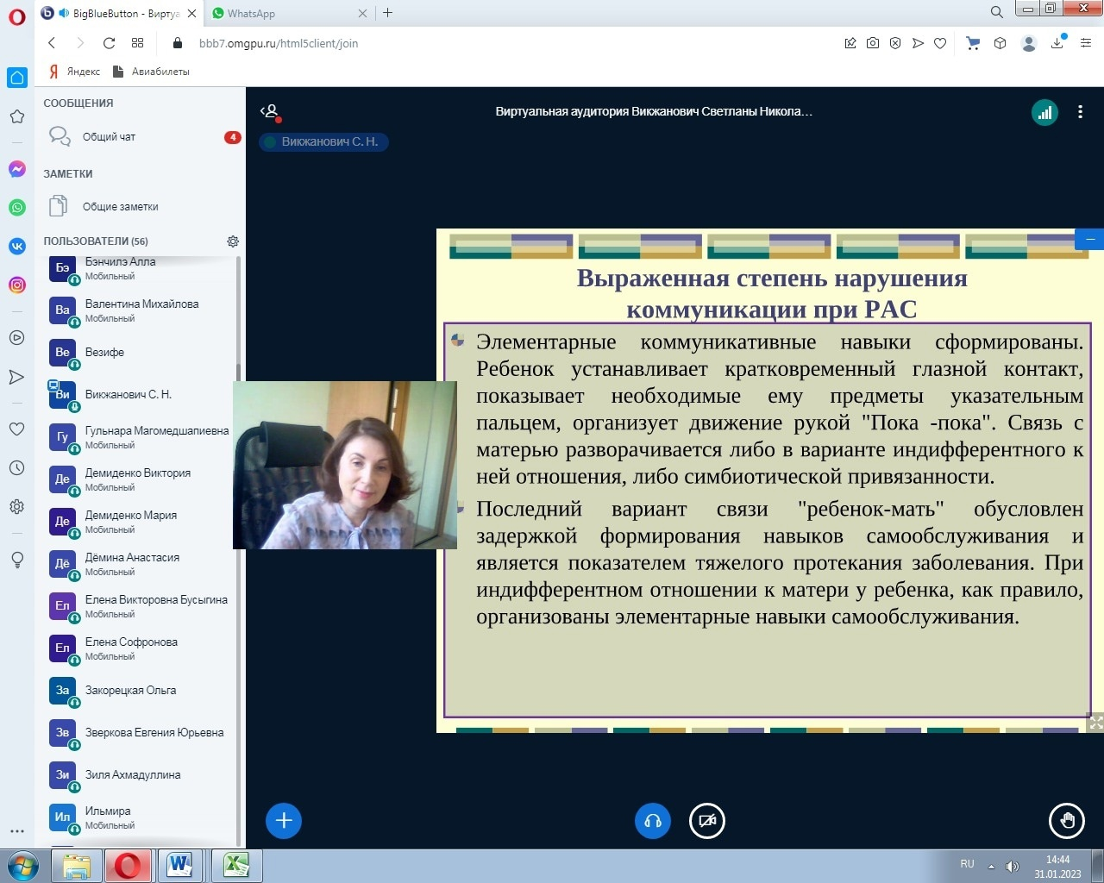This screenshot has height=883, width=1104.
Task: Open personal news arrow in sidebar
Action: tap(16, 377)
